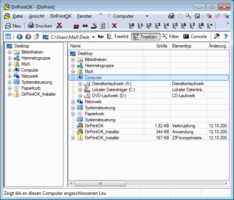This screenshot has width=234, height=200.
Task: Go forward with the grey right arrow
Action: [28, 37]
